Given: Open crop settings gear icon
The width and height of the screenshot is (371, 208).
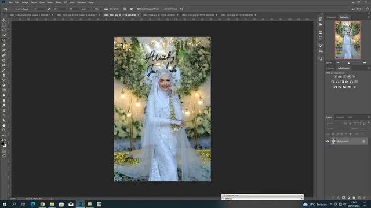Looking at the screenshot, I should click(x=132, y=9).
